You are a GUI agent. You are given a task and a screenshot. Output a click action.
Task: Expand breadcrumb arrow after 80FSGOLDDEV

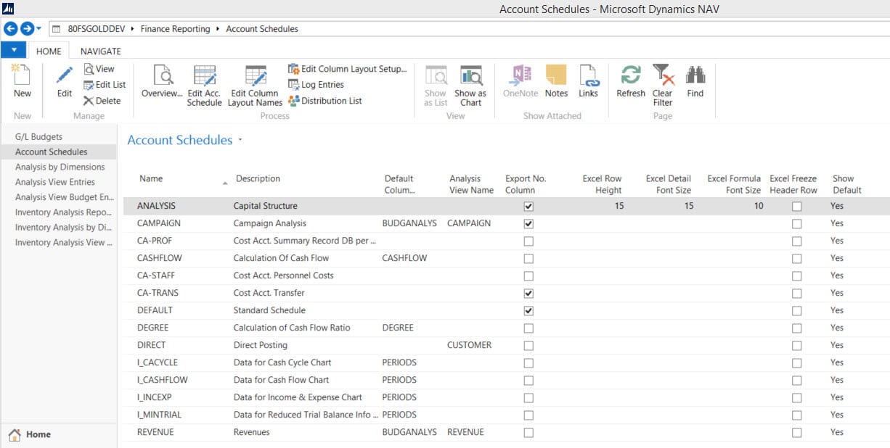[x=131, y=29]
